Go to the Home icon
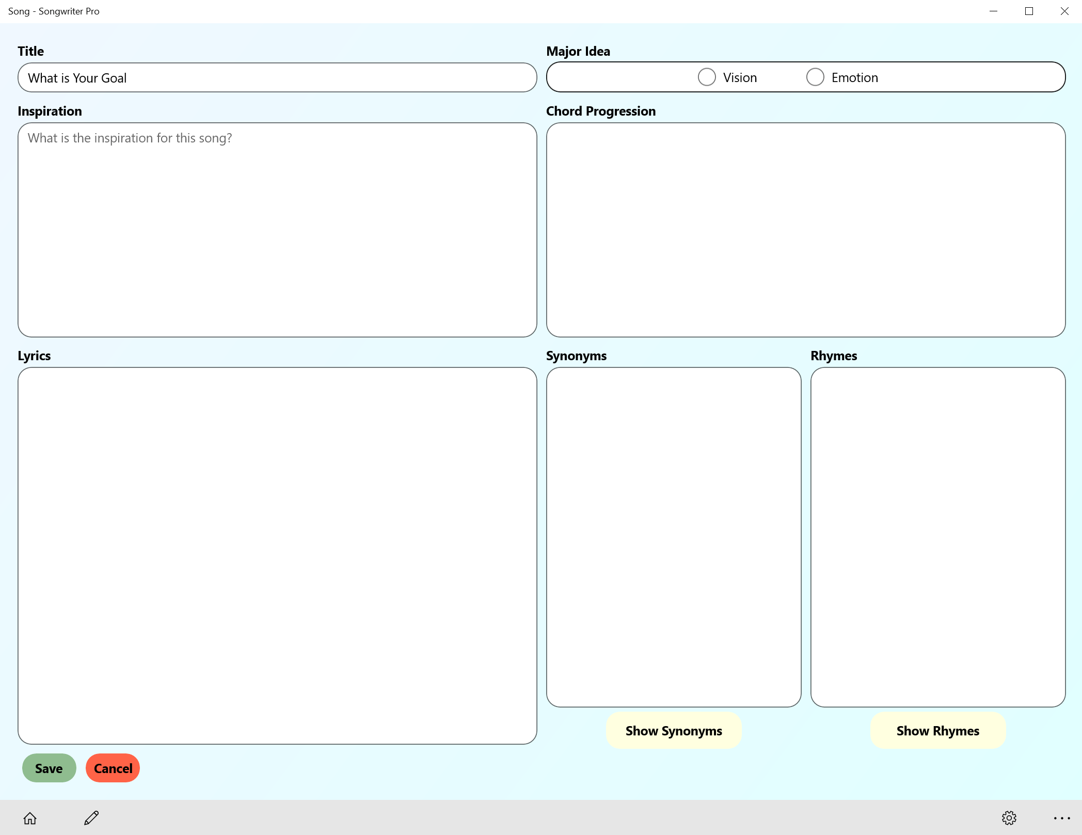Screen dimensions: 1082x835 (x=30, y=818)
